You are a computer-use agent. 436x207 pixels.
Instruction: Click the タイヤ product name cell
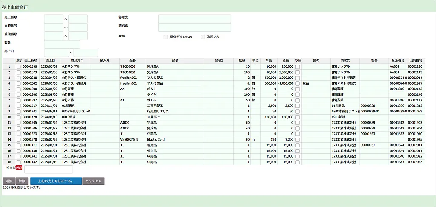point(175,95)
